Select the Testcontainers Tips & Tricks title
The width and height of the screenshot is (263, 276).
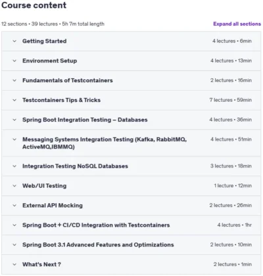pyautogui.click(x=61, y=100)
